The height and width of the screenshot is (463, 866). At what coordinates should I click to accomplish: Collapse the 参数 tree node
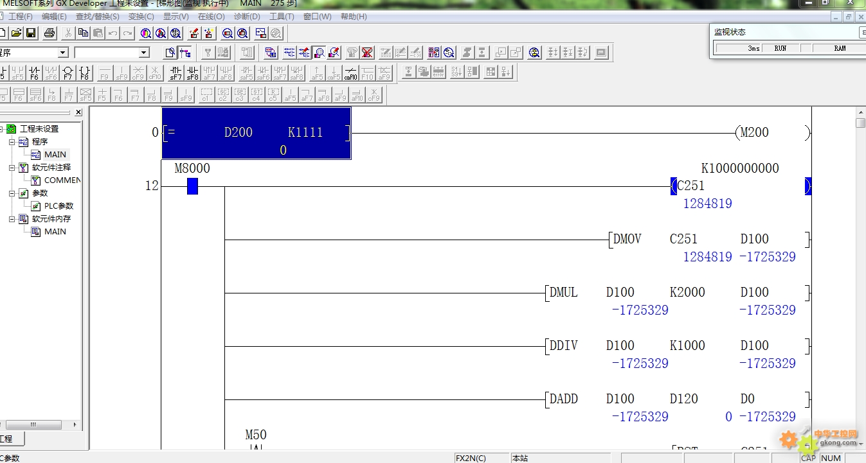pyautogui.click(x=12, y=193)
